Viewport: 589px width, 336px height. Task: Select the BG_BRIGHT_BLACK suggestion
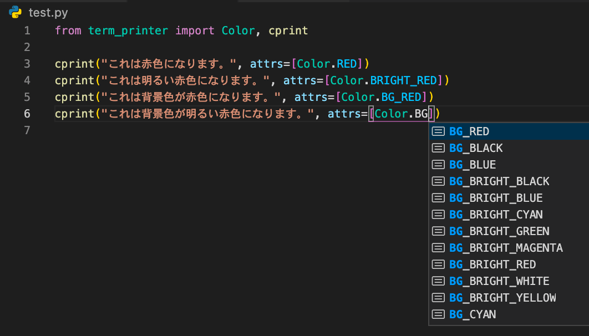[x=509, y=181]
